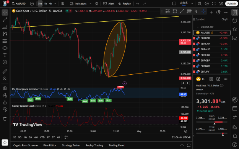Select the pattern drawing tool
The image size is (239, 149).
pyautogui.click(x=5, y=34)
